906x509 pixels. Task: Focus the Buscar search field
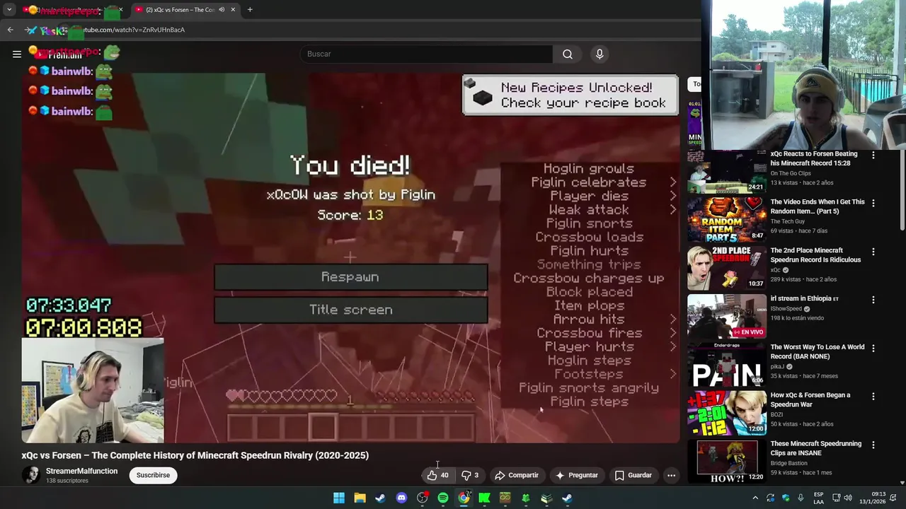[x=427, y=54]
